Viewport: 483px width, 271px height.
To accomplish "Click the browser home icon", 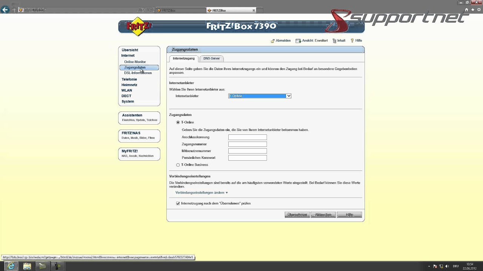I will (467, 10).
